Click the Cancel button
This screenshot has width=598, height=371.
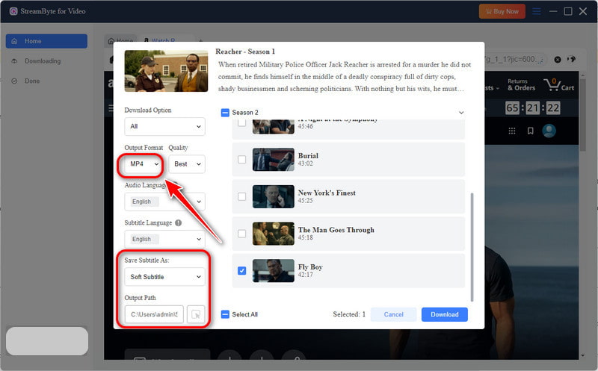(x=393, y=314)
